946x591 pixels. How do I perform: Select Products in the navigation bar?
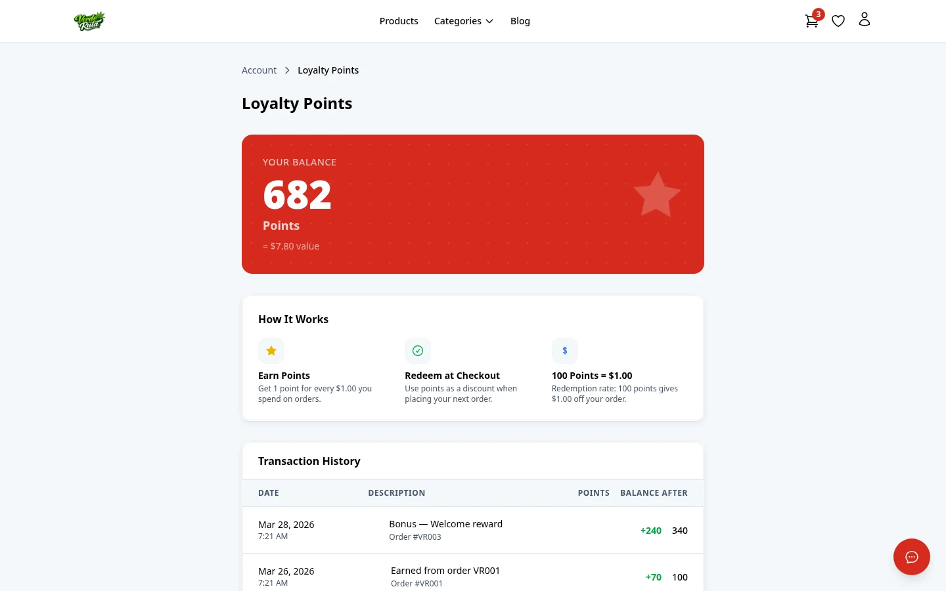399,20
